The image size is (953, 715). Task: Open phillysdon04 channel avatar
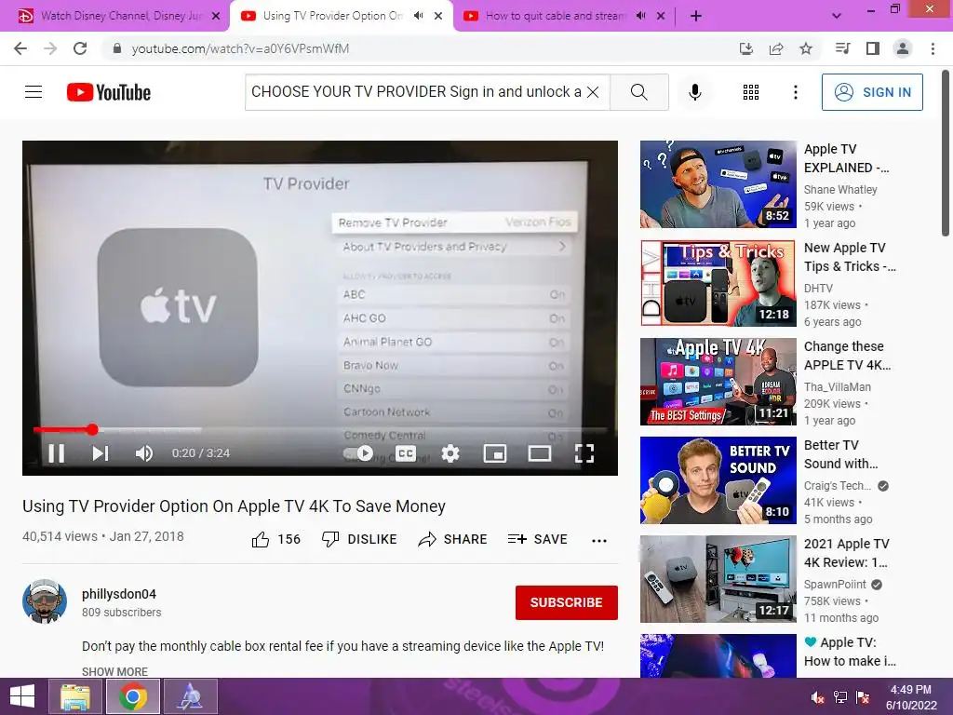(45, 601)
